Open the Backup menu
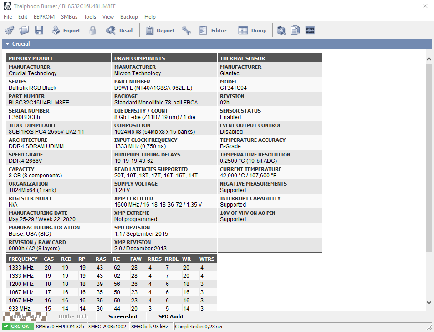 click(x=129, y=17)
